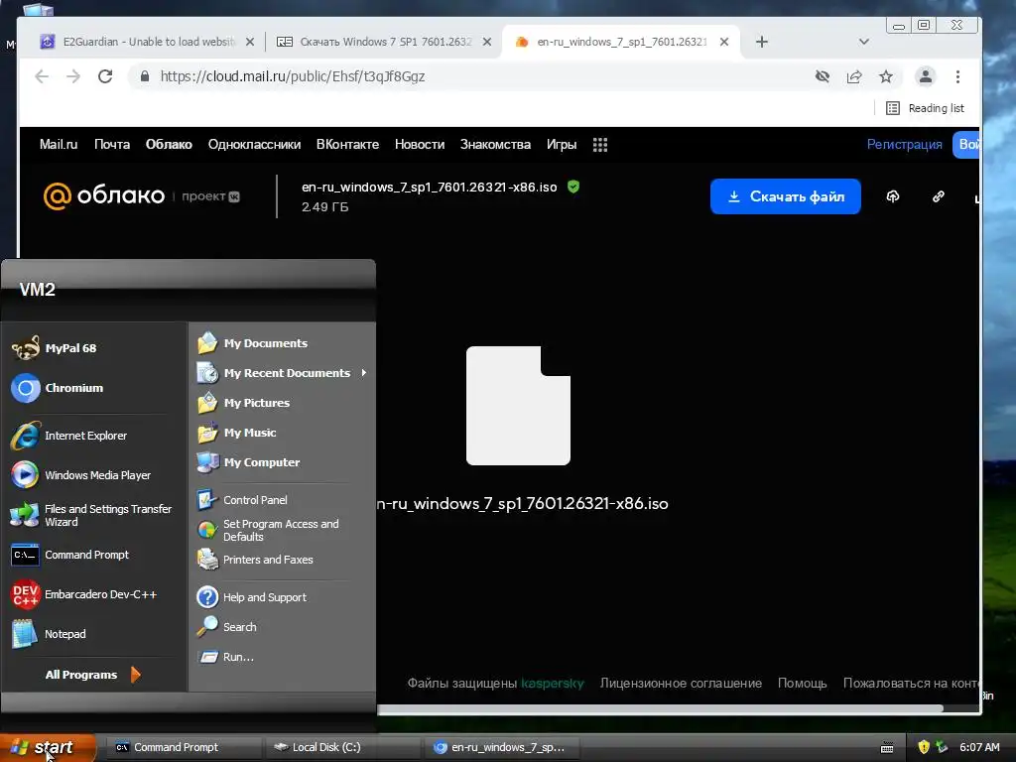Open the Run dialog
This screenshot has height=762, width=1016.
[x=225, y=657]
